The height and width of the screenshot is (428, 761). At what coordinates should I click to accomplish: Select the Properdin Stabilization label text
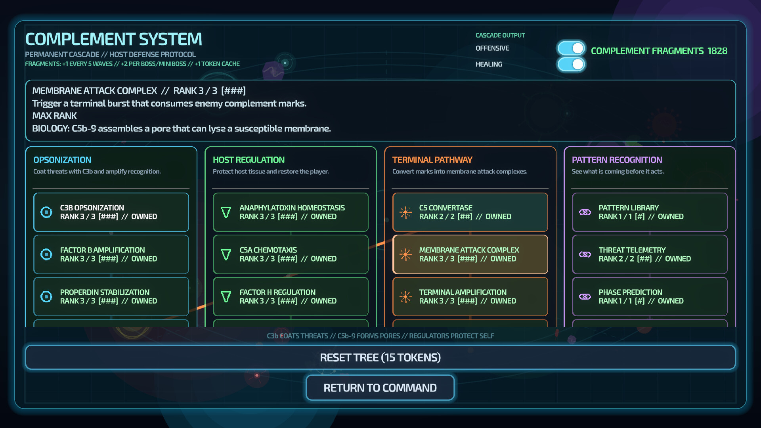[105, 292]
